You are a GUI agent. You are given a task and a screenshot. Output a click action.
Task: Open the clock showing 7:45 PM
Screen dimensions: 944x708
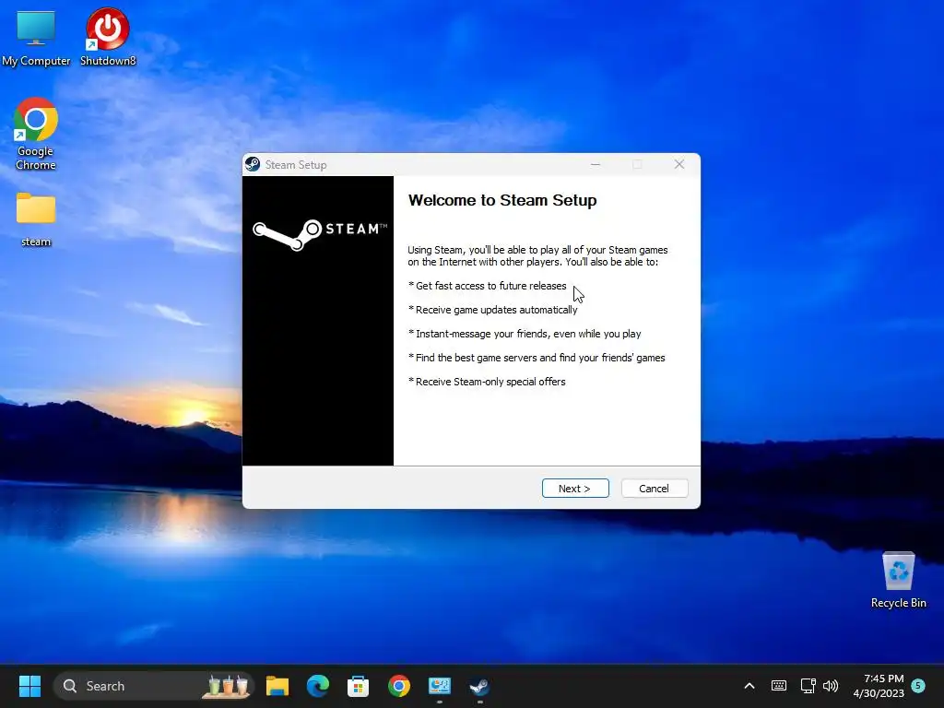[879, 686]
